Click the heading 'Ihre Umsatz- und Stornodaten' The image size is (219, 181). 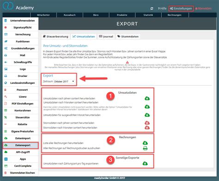65,46
